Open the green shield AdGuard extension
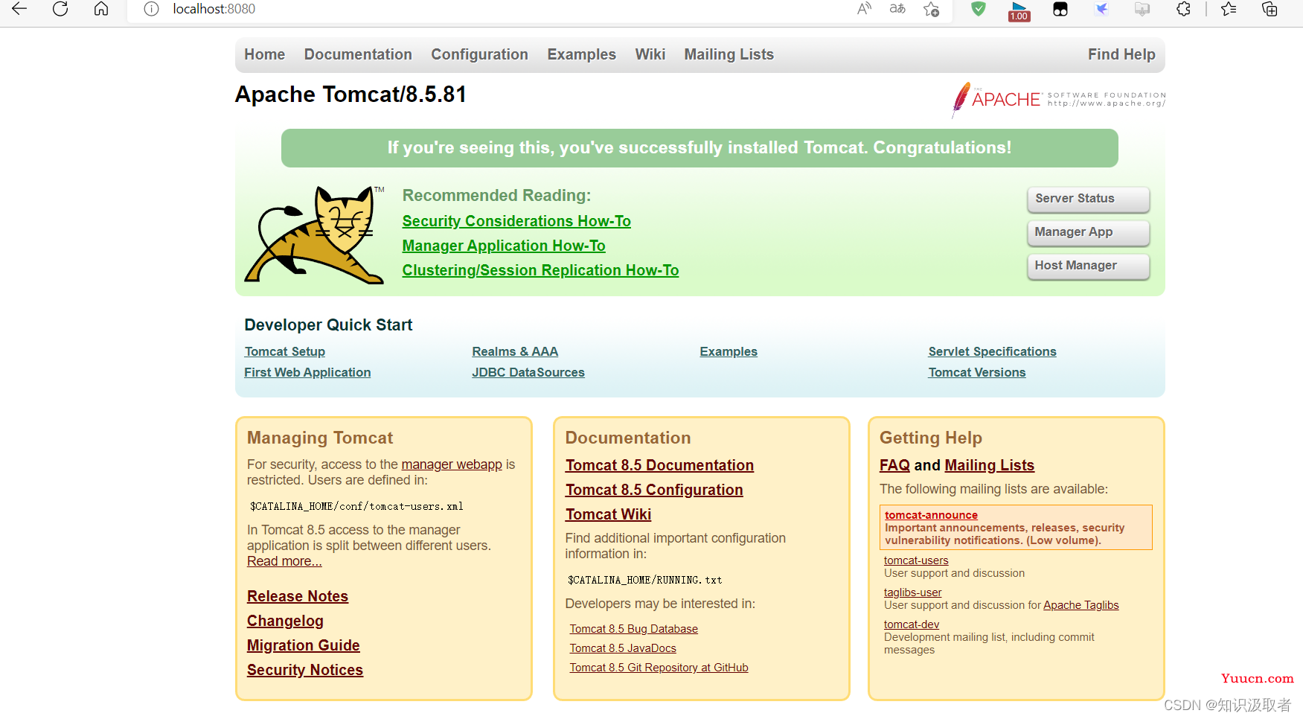The width and height of the screenshot is (1303, 719). pyautogui.click(x=979, y=9)
